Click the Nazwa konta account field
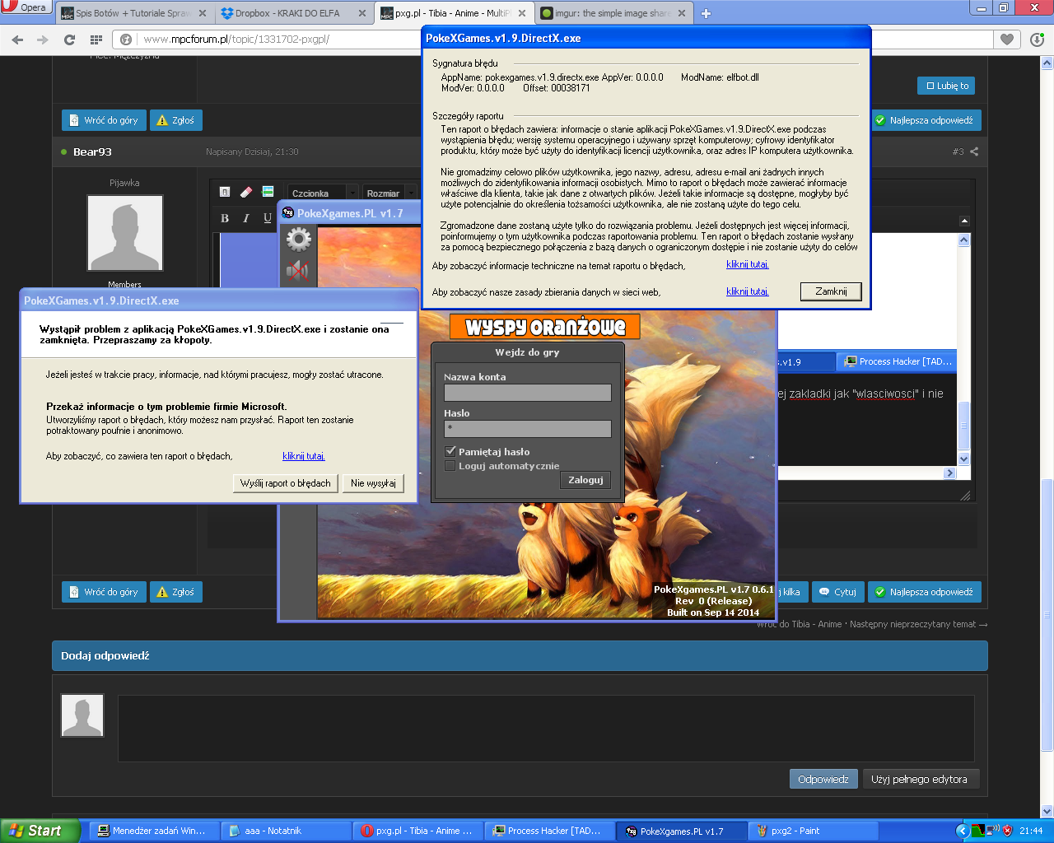Viewport: 1054px width, 843px height. coord(528,393)
